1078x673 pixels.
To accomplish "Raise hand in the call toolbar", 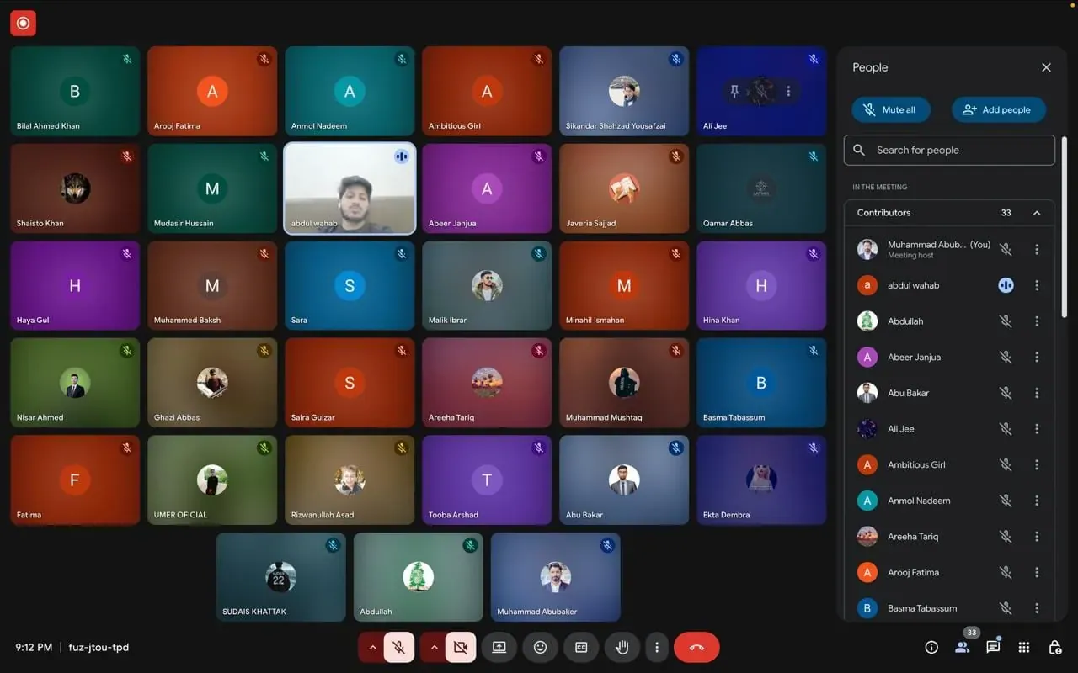I will coord(622,647).
